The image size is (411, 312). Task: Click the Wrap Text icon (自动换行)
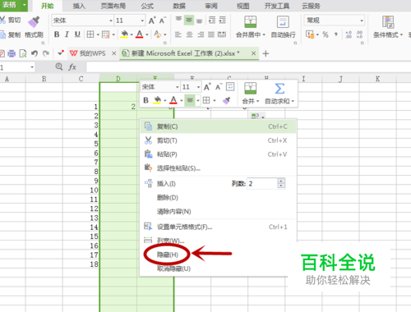click(x=283, y=22)
